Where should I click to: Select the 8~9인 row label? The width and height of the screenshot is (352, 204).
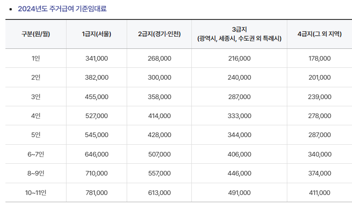click(x=36, y=173)
